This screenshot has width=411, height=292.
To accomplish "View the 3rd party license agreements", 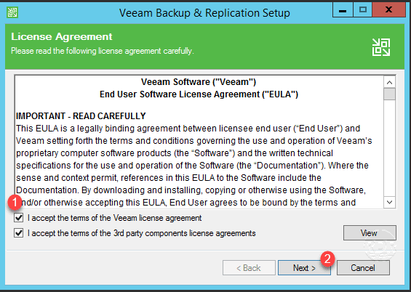I will coord(370,233).
